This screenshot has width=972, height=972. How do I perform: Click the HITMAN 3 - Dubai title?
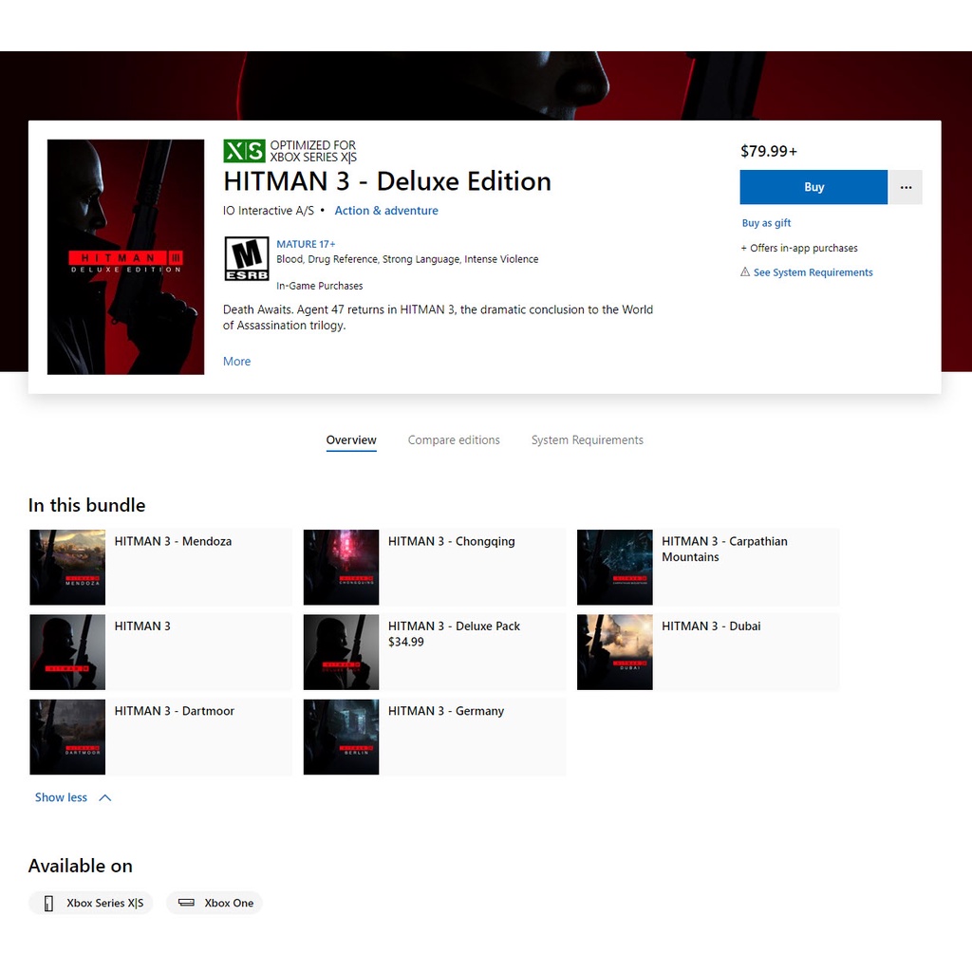(x=711, y=626)
